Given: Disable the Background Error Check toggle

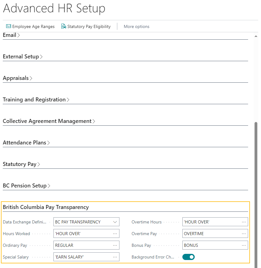Looking at the screenshot, I should point(188,257).
